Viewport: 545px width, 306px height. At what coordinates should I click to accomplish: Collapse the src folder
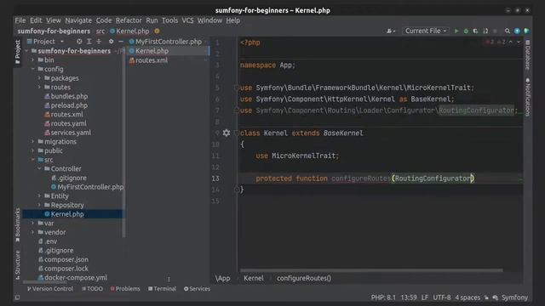33,160
